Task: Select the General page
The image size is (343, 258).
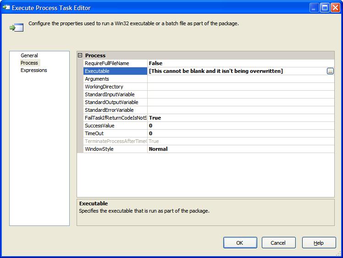Action: coord(29,55)
